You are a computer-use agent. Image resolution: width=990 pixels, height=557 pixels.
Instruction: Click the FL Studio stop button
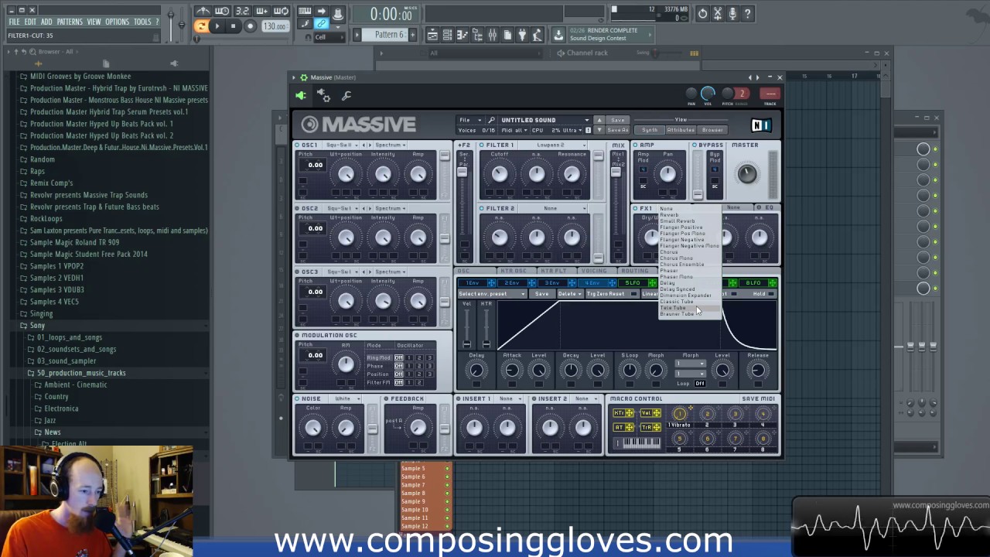click(x=233, y=26)
